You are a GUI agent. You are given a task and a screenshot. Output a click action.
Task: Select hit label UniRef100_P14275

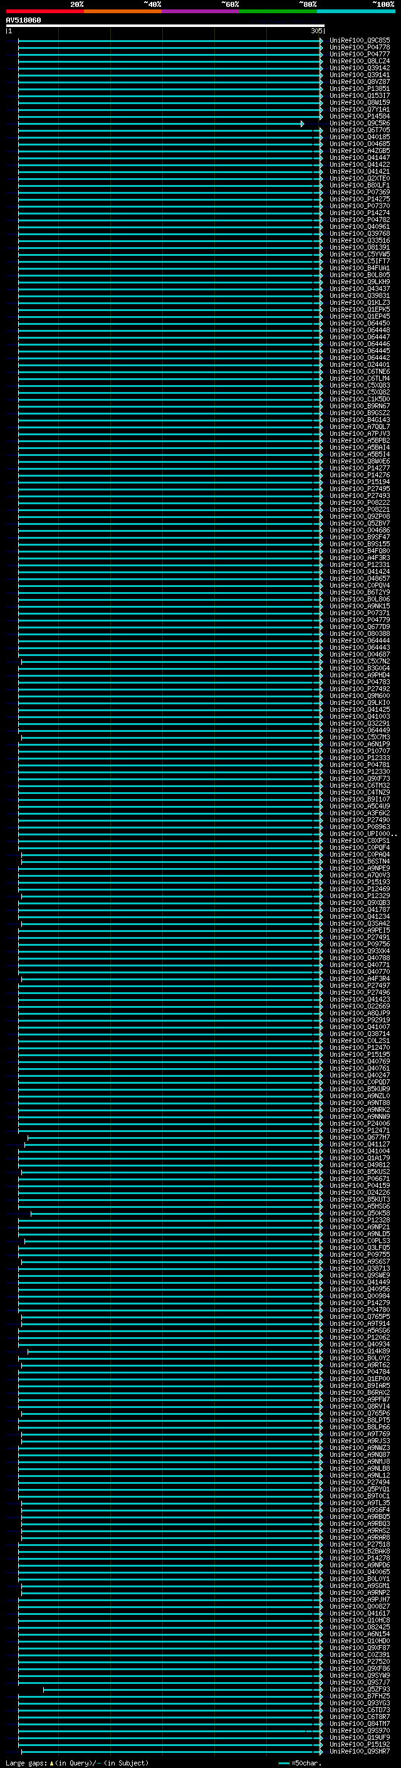tap(359, 199)
